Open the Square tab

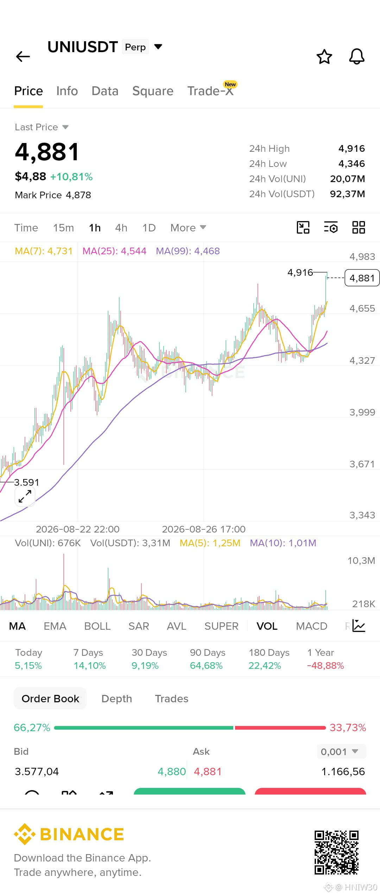coord(153,91)
